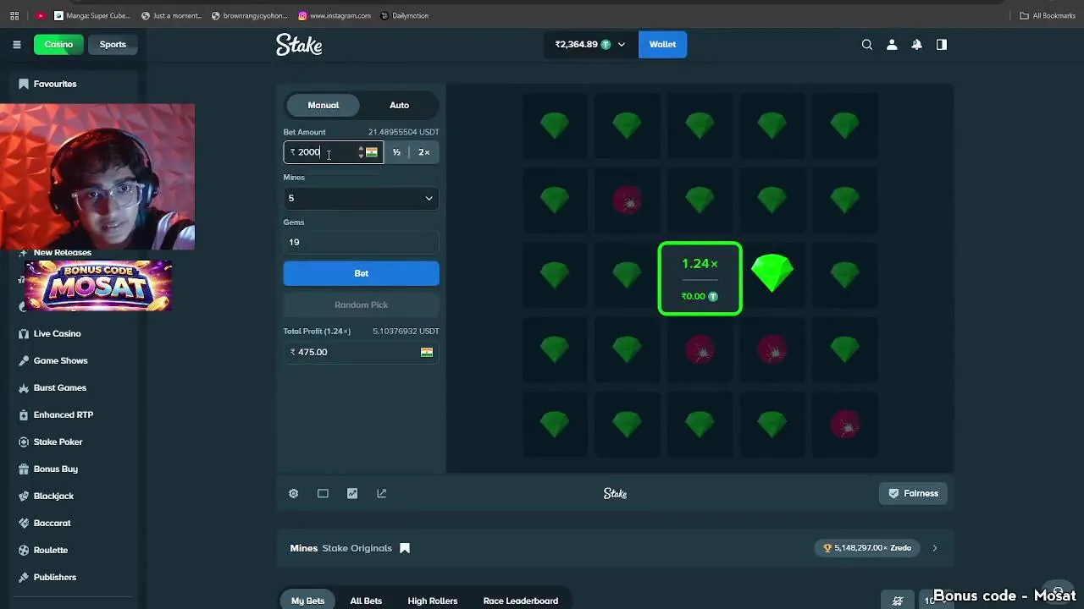Switch to Sports section

(x=113, y=45)
